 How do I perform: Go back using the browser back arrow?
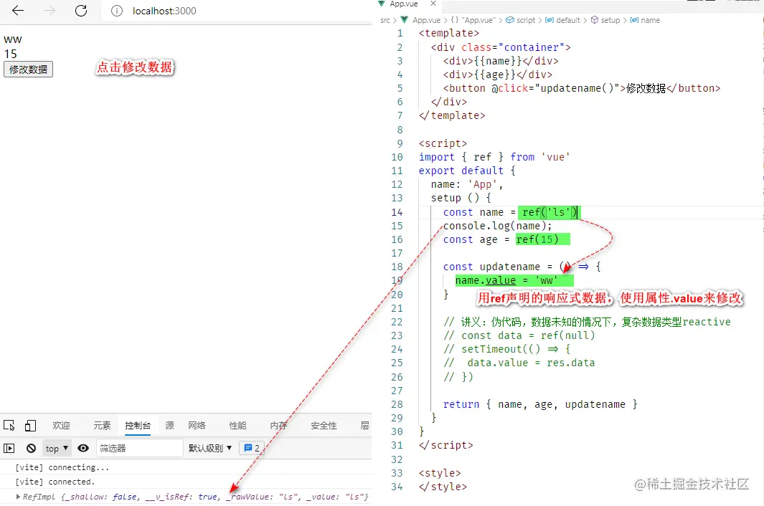point(17,11)
